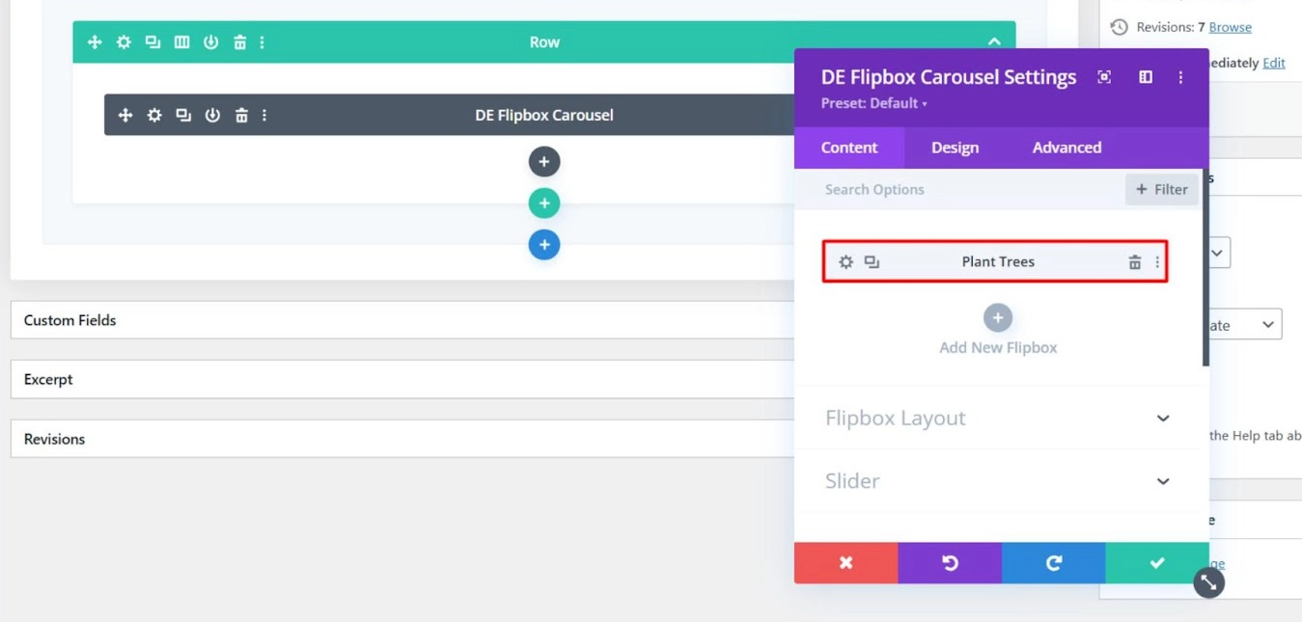Delete the Plant Trees flipbox item

(1135, 262)
